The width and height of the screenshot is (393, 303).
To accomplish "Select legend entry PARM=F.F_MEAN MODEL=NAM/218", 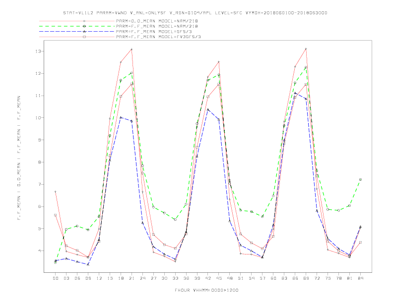I will pos(157,26).
